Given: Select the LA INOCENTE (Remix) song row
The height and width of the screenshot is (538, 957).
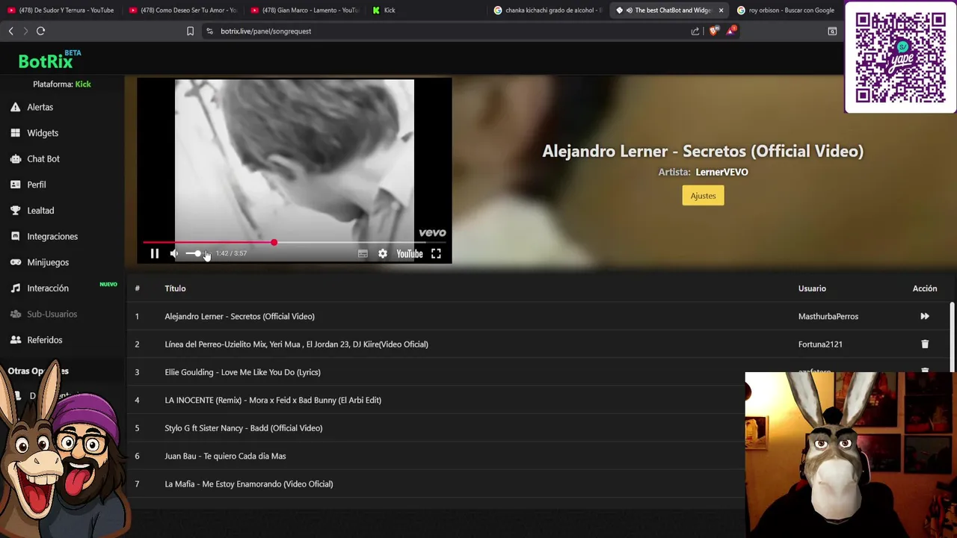Looking at the screenshot, I should coord(436,401).
